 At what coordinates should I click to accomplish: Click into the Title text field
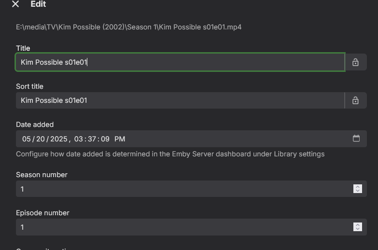pos(180,62)
